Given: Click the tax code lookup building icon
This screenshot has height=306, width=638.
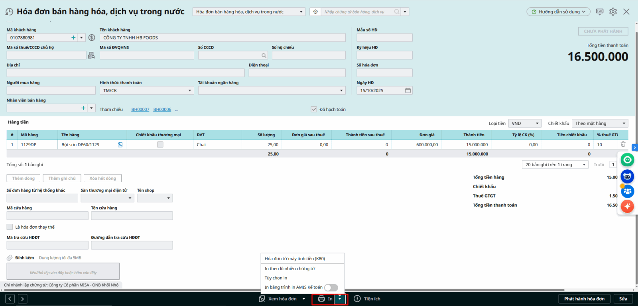Looking at the screenshot, I should [x=91, y=55].
